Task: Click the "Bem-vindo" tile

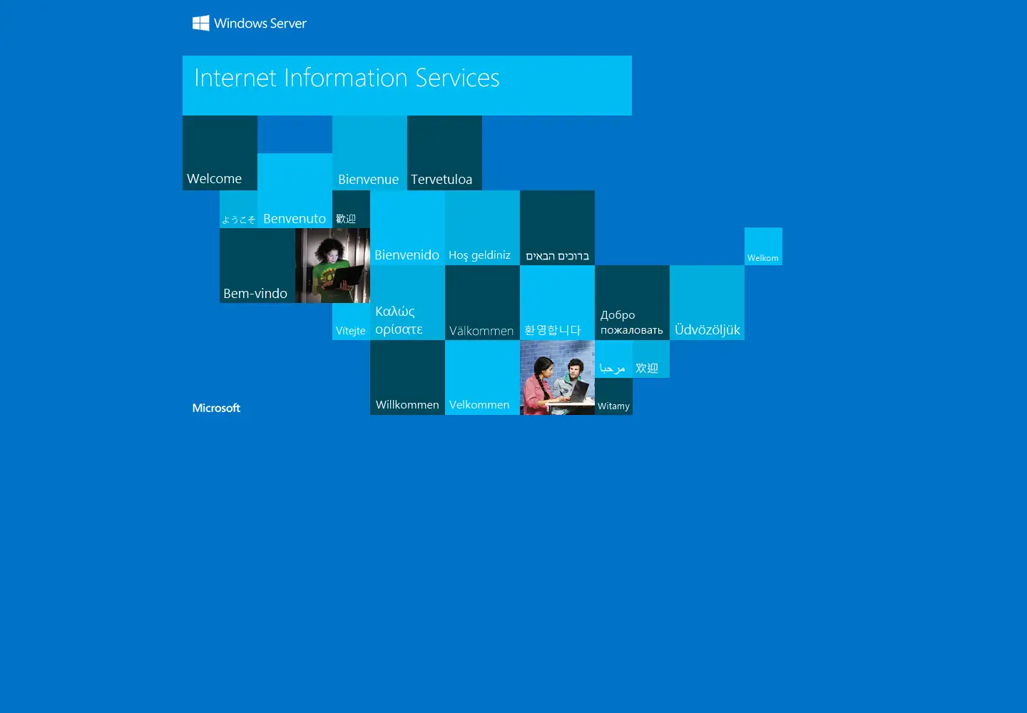Action: 257,265
